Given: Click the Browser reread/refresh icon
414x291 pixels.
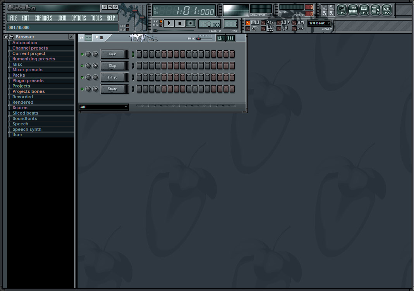Looking at the screenshot, I should click(11, 37).
